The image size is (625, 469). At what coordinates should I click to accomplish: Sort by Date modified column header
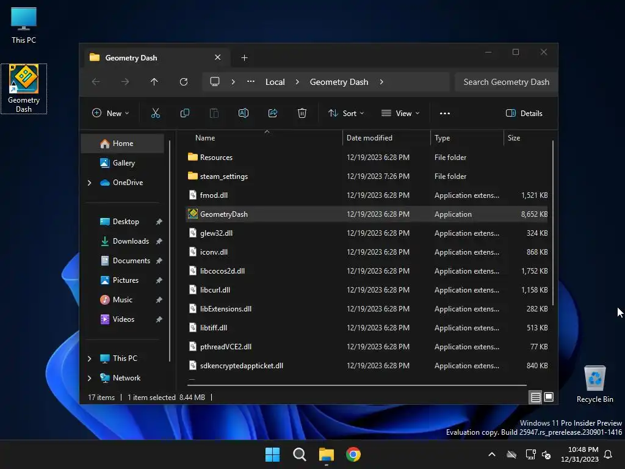(x=386, y=138)
